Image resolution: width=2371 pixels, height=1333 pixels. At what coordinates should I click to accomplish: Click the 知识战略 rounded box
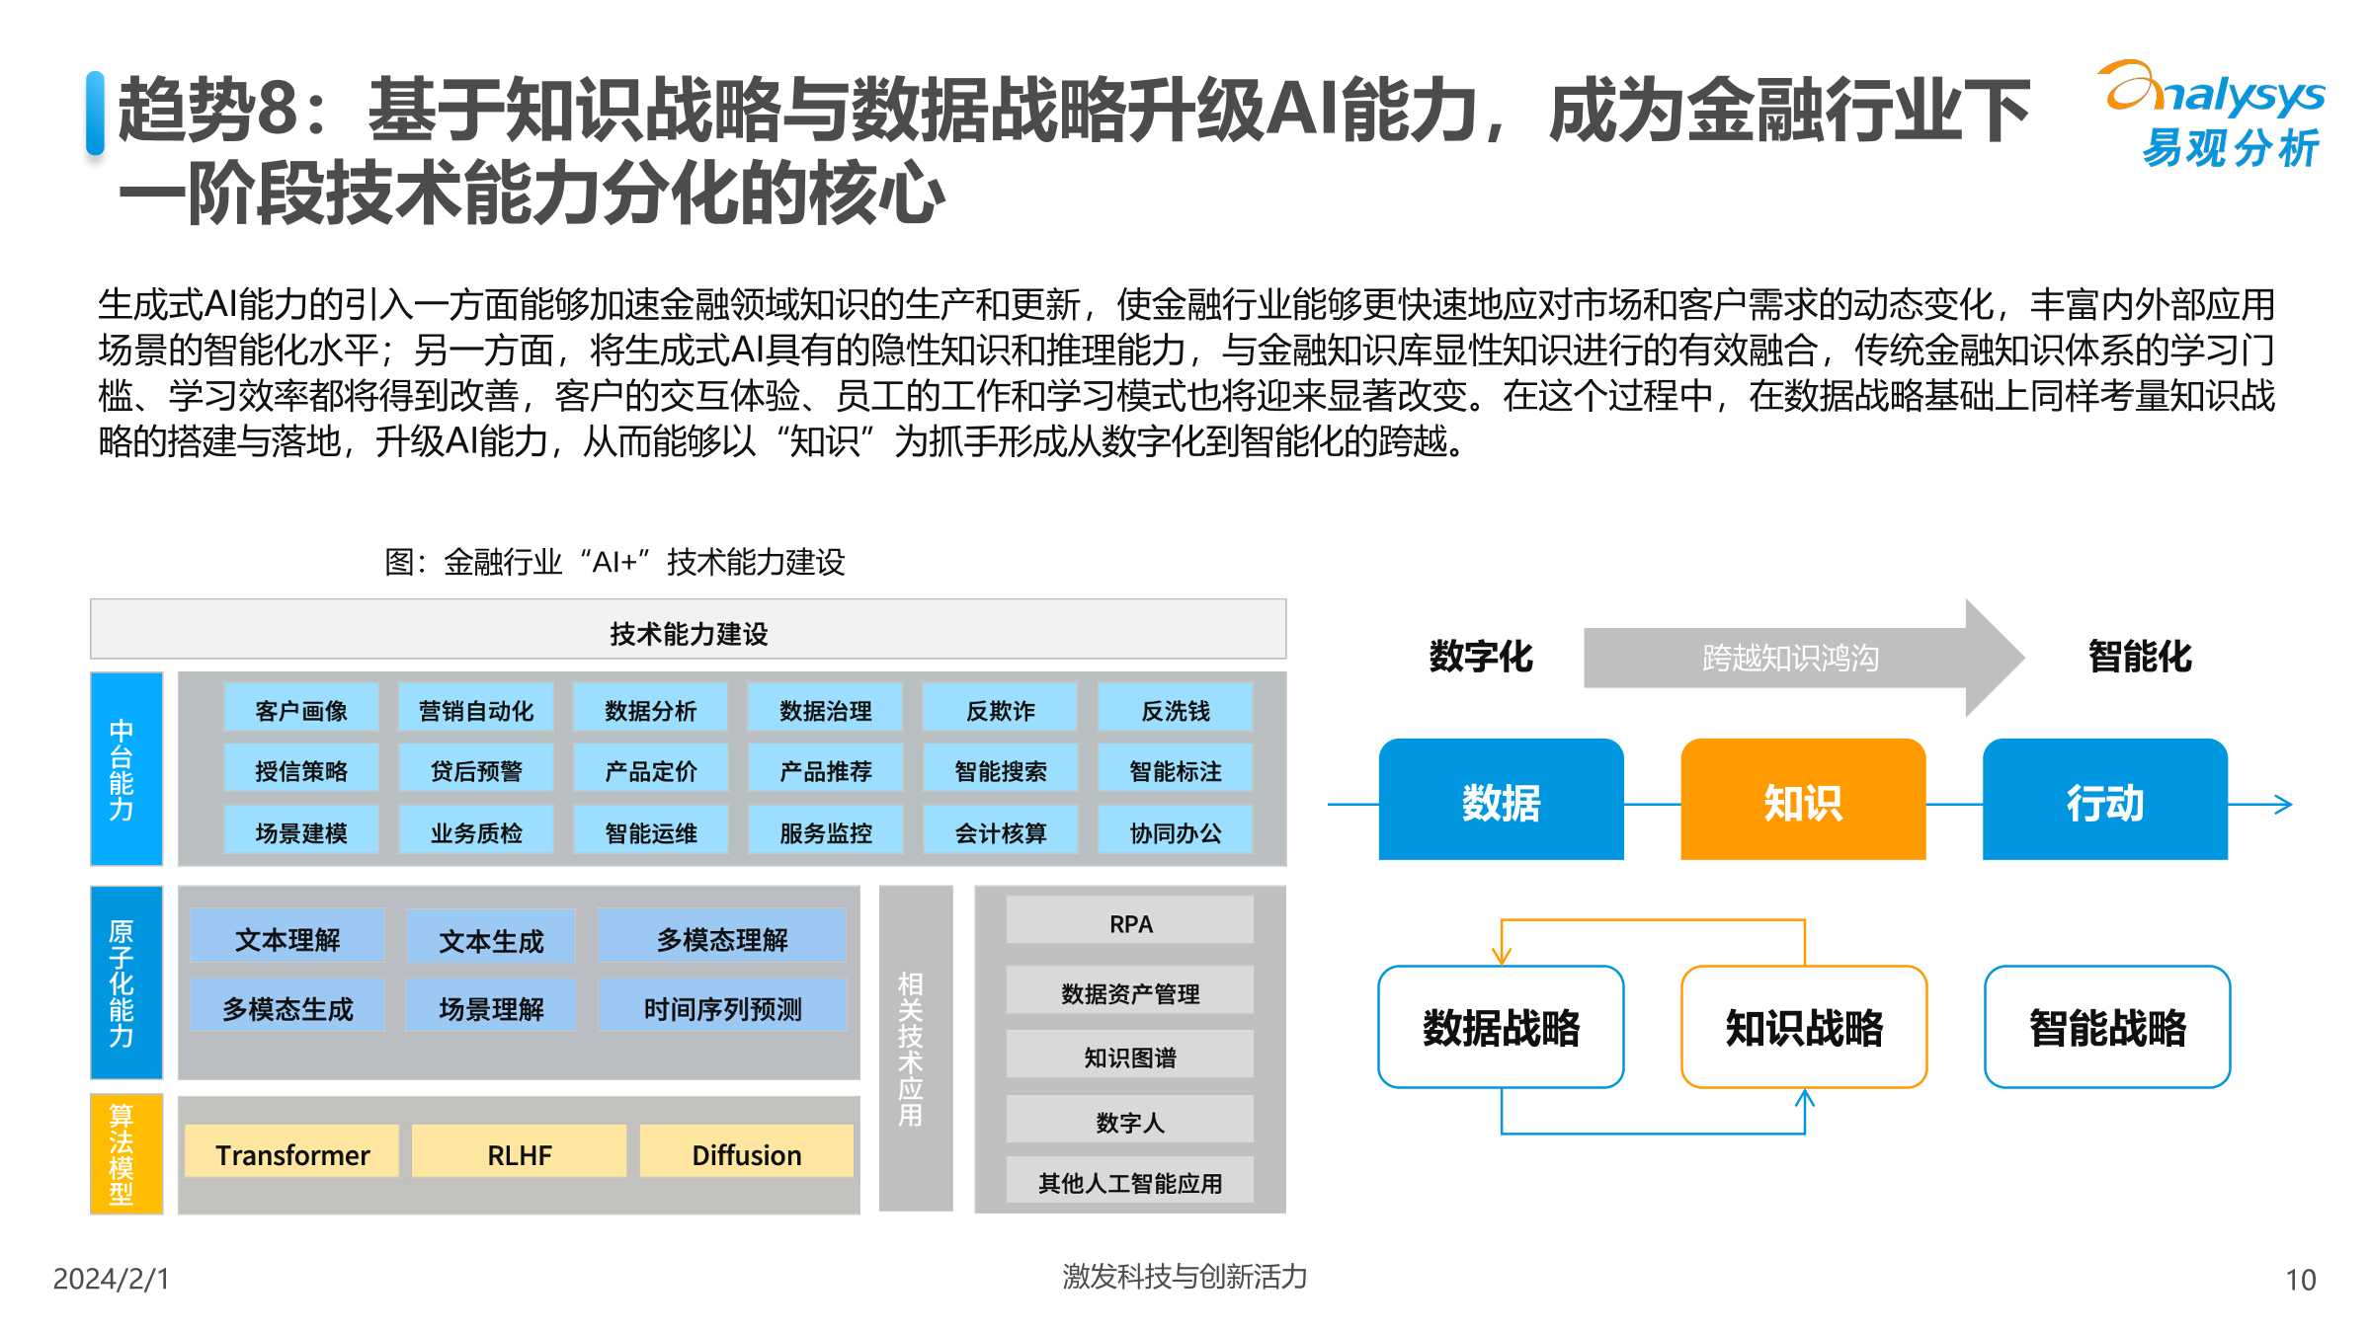[1803, 1027]
